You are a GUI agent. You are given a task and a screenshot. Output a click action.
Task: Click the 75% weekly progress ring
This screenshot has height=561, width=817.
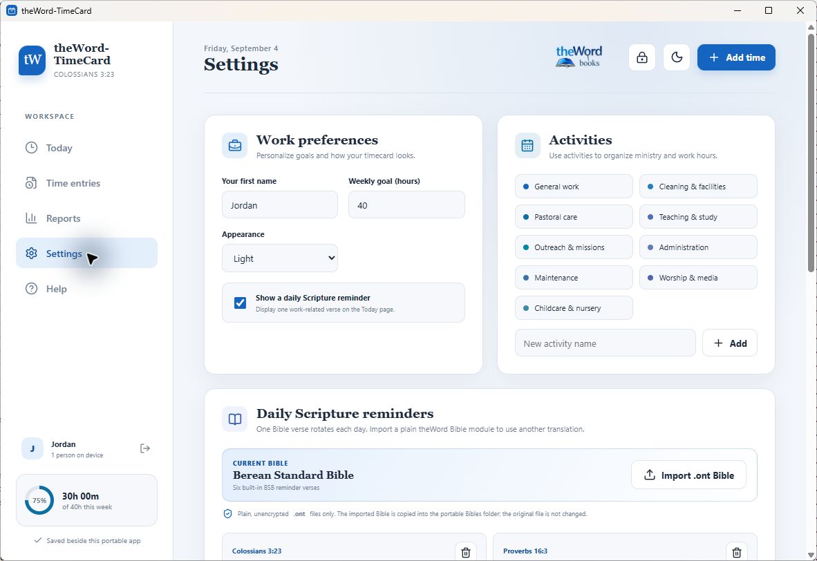(39, 500)
